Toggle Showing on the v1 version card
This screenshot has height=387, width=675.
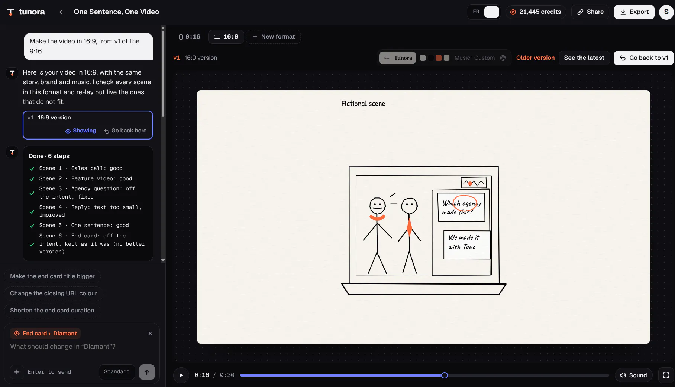(81, 131)
